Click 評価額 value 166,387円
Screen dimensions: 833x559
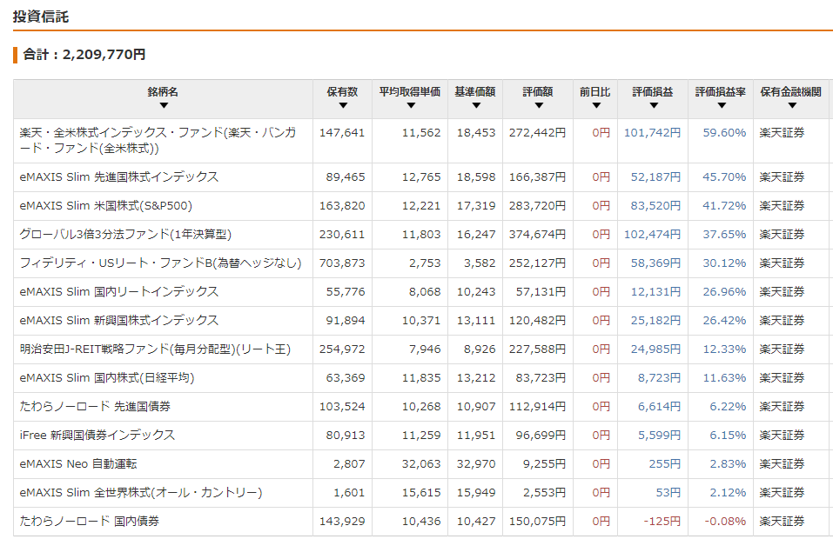coord(537,176)
